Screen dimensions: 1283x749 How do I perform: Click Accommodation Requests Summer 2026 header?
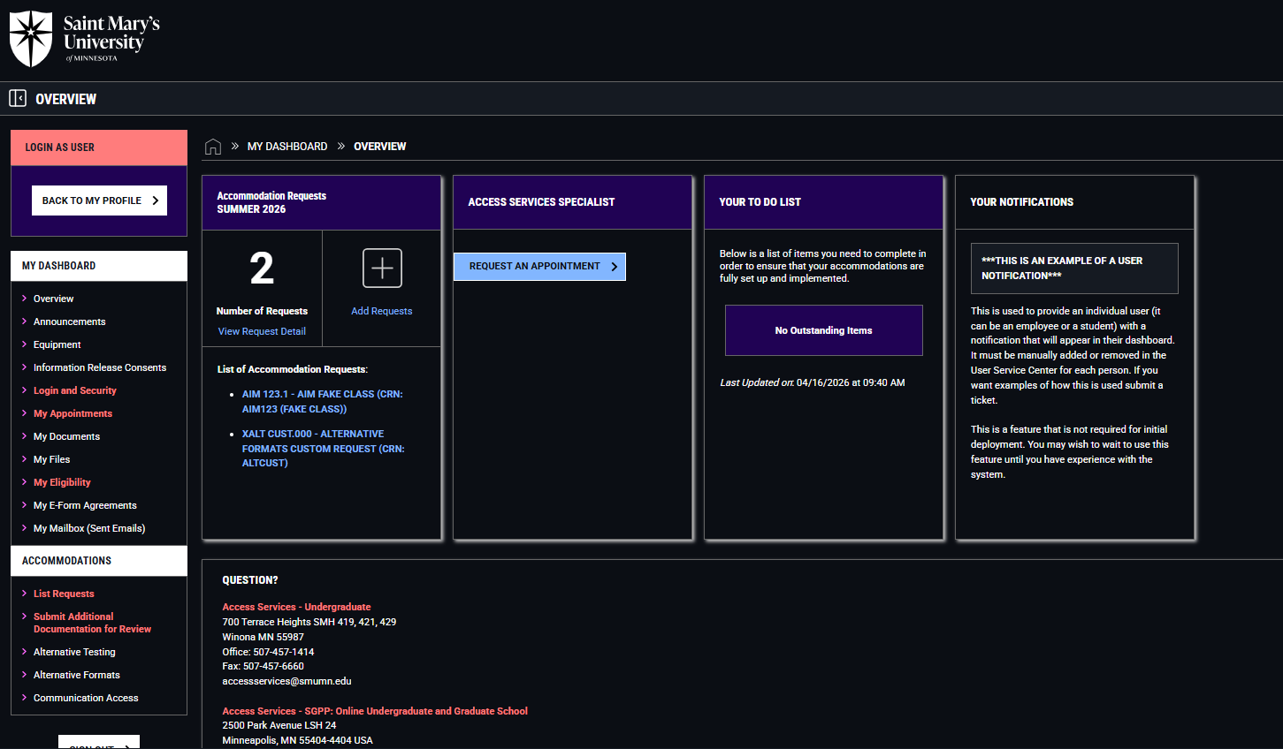pyautogui.click(x=322, y=202)
